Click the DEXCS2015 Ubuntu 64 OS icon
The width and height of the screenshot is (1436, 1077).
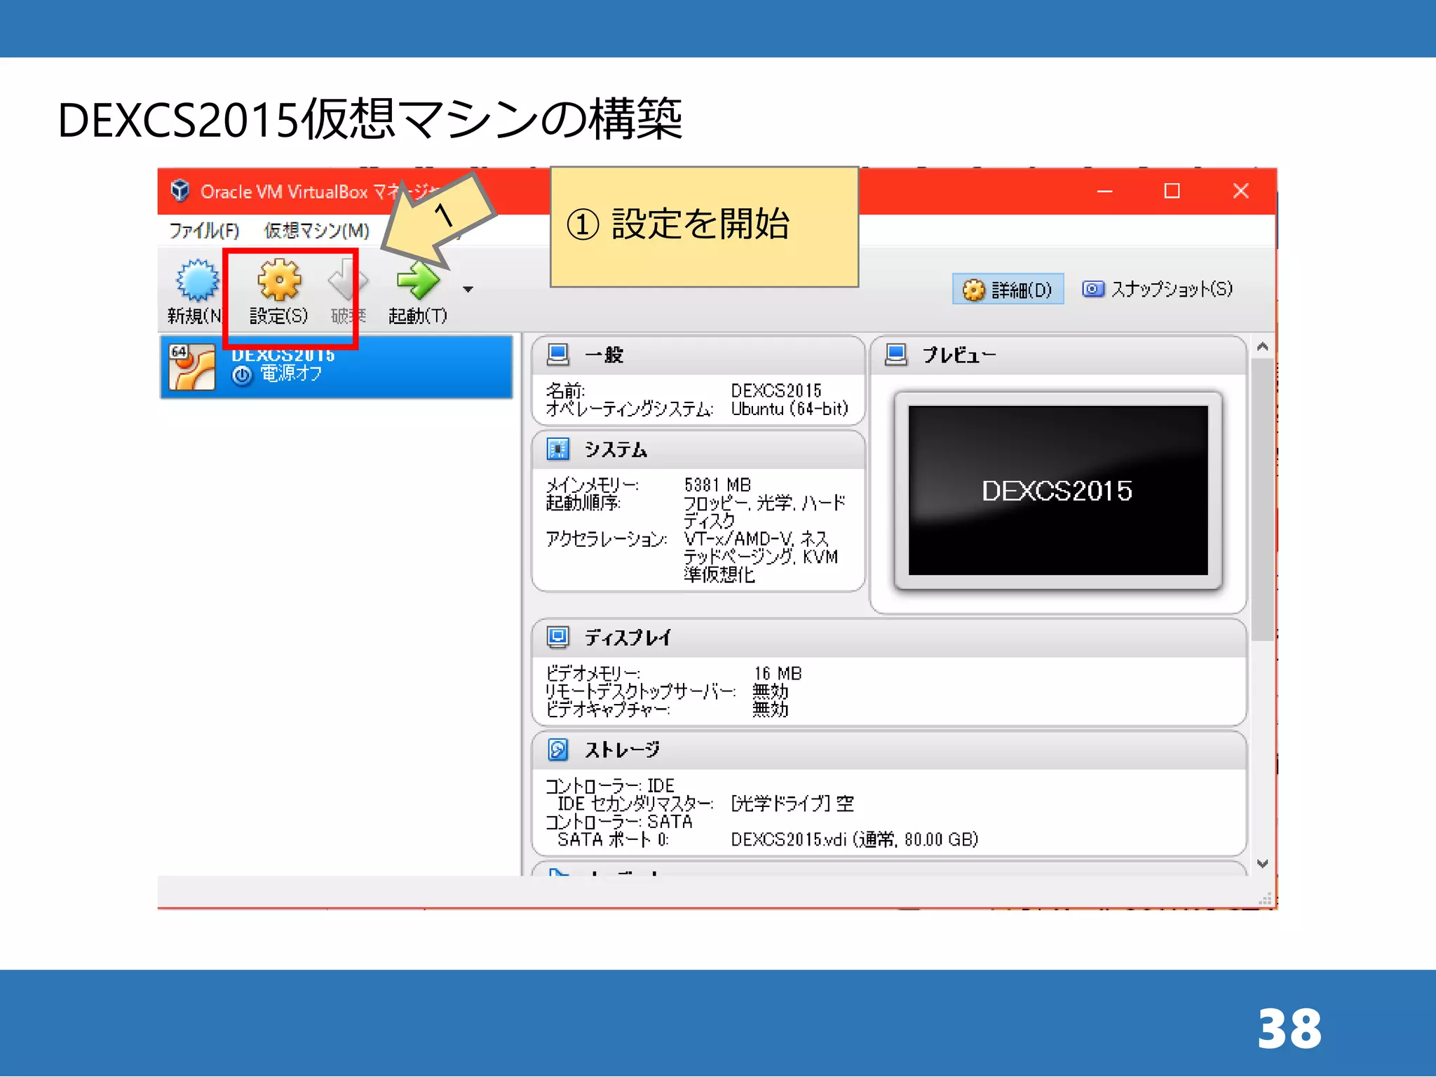tap(191, 367)
